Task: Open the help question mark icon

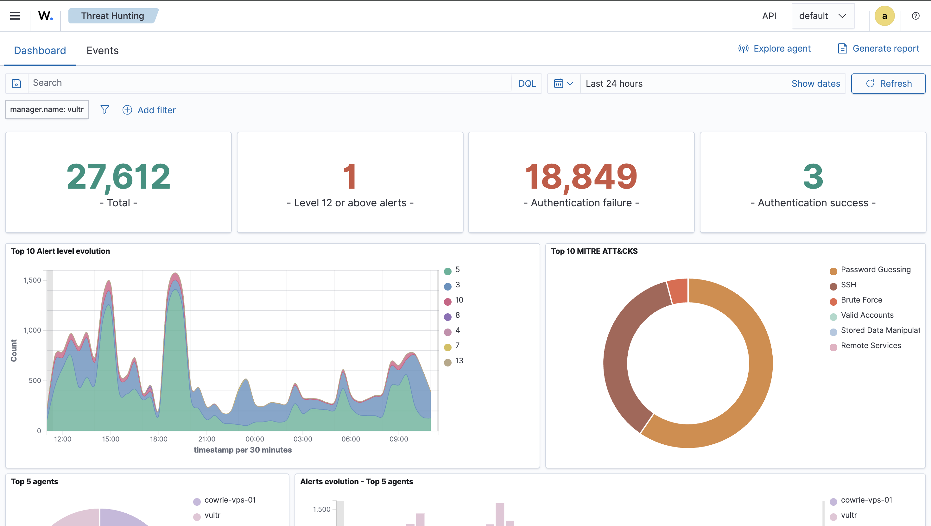Action: coord(915,16)
